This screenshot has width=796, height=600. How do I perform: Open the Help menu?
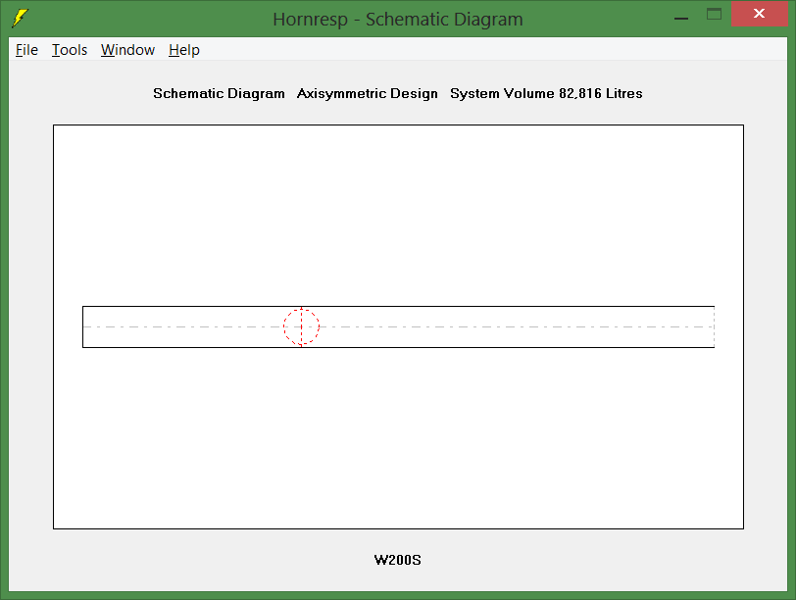(183, 50)
